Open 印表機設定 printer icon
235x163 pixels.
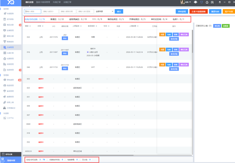(x=5, y=108)
